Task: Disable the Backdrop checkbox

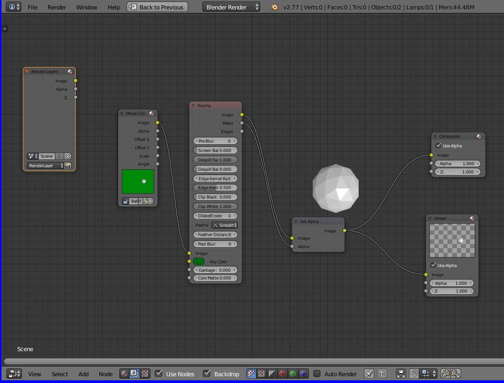Action: tap(206, 374)
